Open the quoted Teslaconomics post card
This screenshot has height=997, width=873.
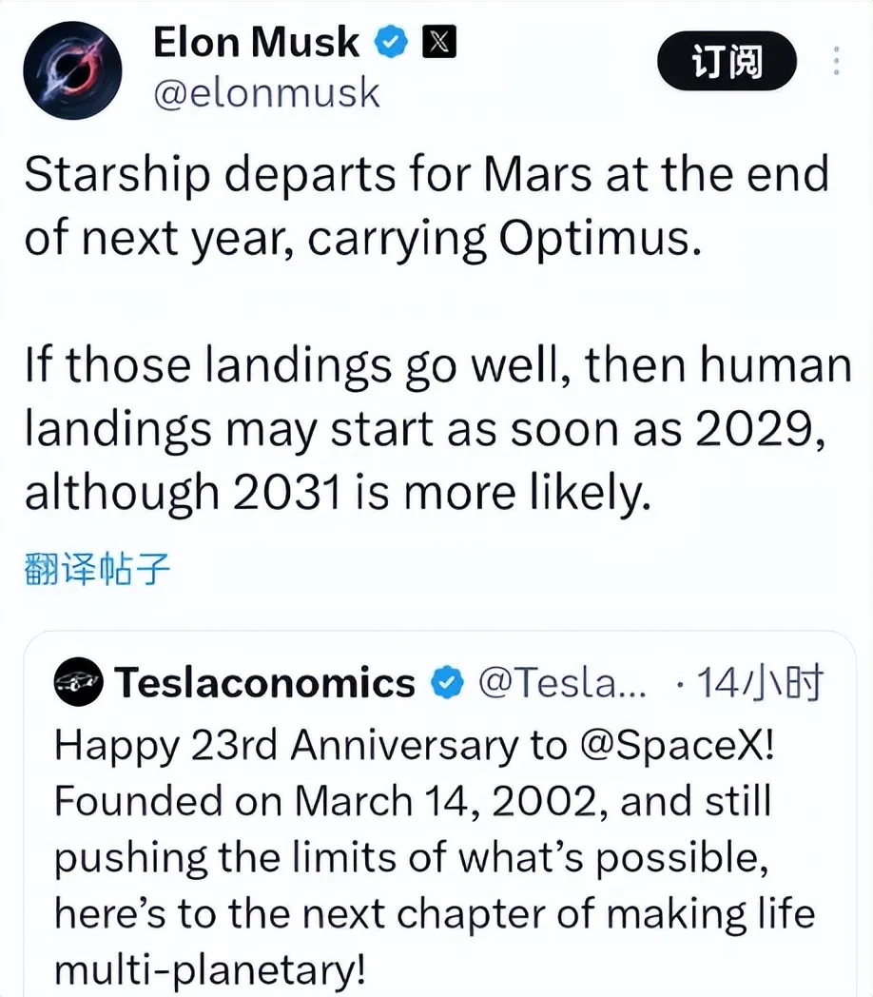pyautogui.click(x=440, y=814)
